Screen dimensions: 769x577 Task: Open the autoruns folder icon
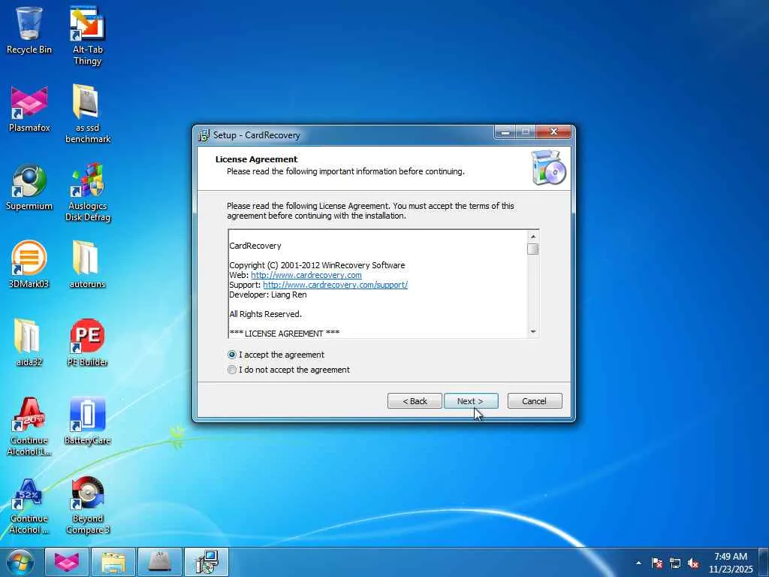click(87, 264)
